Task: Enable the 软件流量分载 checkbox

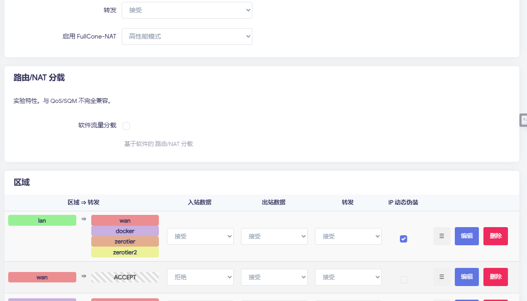Action: pos(126,126)
